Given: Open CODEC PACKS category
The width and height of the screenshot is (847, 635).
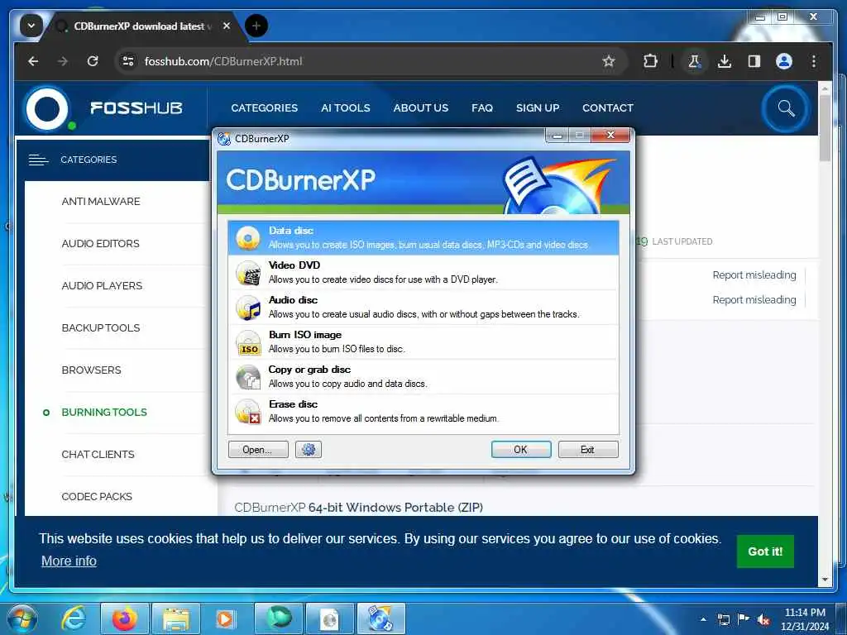Looking at the screenshot, I should pos(97,496).
